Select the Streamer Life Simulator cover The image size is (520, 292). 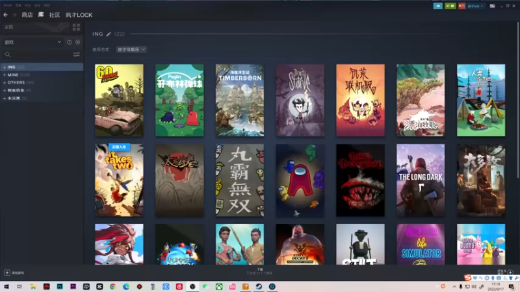point(421,245)
